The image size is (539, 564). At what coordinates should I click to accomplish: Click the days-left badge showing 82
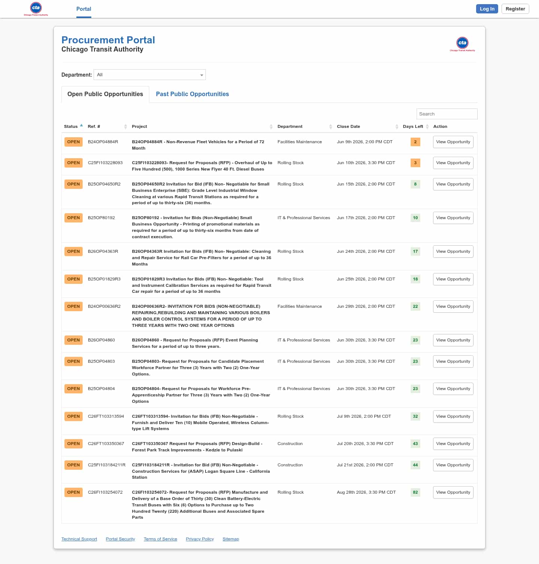415,493
